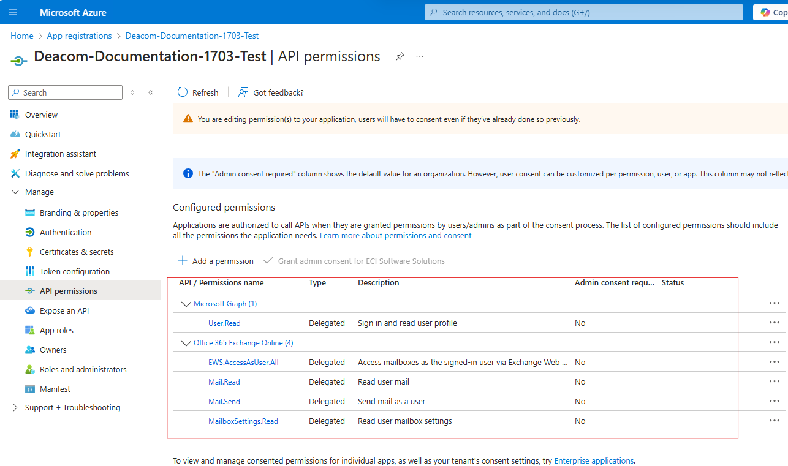Open the Azure portal hamburger menu
The height and width of the screenshot is (466, 788).
click(13, 12)
